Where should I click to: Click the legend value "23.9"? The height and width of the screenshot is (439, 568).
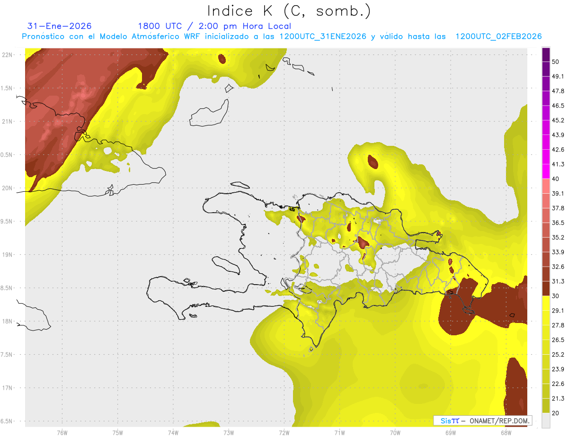(x=558, y=369)
